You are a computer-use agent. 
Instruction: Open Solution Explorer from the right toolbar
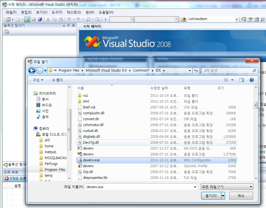coord(244,19)
